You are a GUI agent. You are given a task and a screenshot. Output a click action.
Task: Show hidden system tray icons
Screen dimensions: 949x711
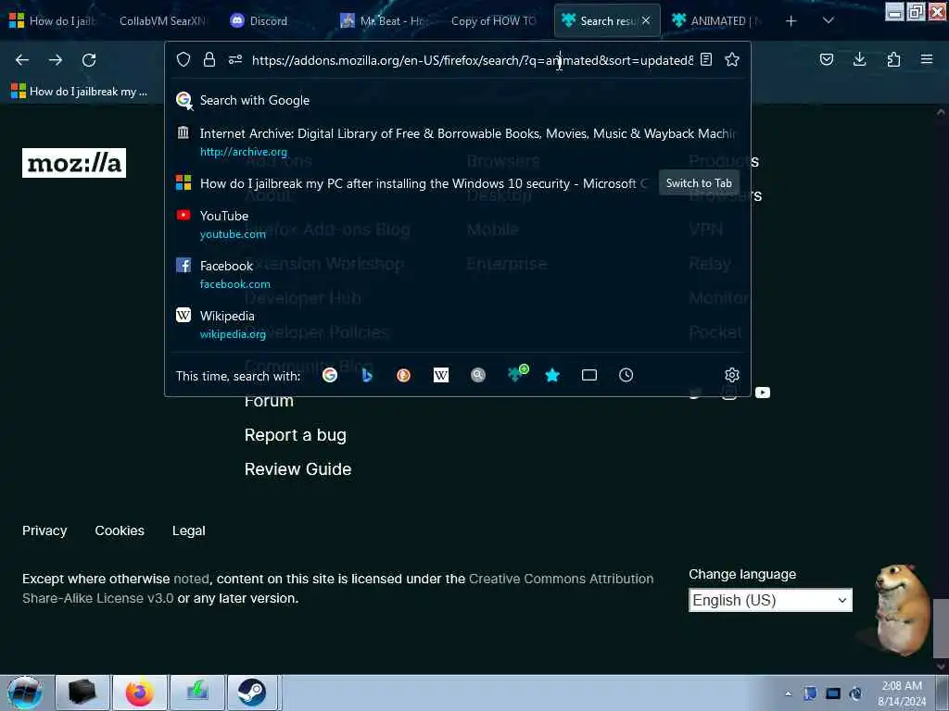(x=788, y=693)
